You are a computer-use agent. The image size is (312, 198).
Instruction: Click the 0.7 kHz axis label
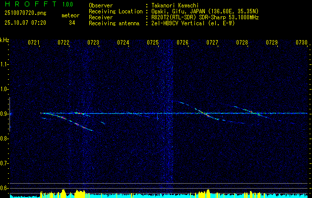(x=3, y=163)
